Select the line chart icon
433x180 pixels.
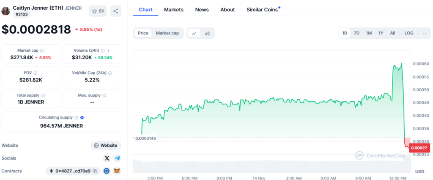point(194,33)
